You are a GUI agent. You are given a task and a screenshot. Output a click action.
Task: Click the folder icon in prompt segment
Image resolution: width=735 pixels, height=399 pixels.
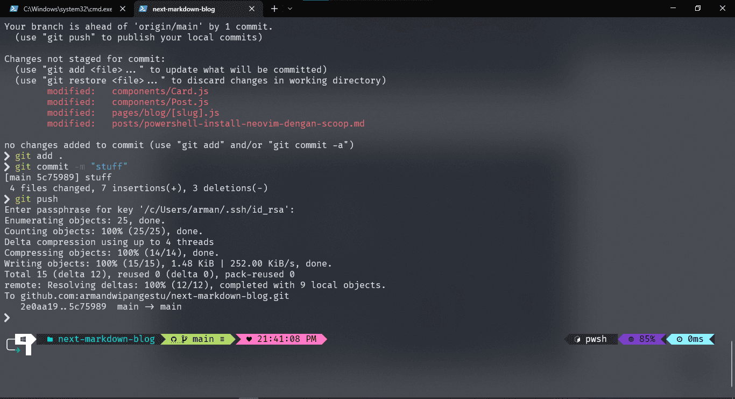coord(50,339)
